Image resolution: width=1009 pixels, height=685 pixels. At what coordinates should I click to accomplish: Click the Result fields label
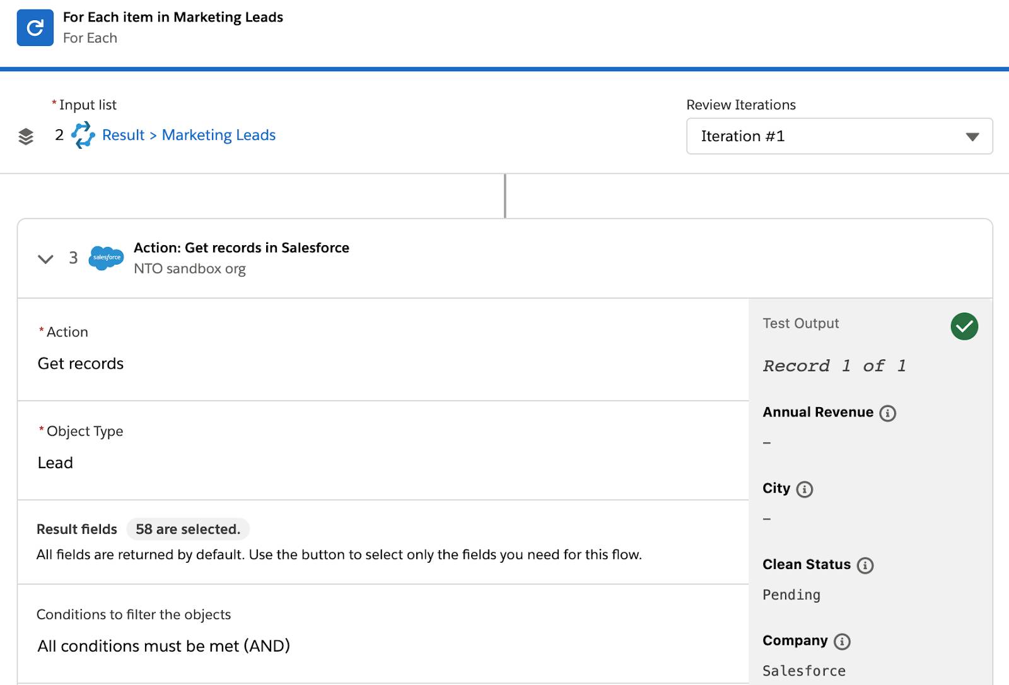(77, 529)
